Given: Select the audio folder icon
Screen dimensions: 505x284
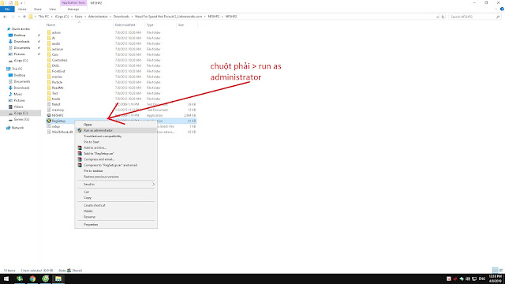Looking at the screenshot, I should (49, 43).
